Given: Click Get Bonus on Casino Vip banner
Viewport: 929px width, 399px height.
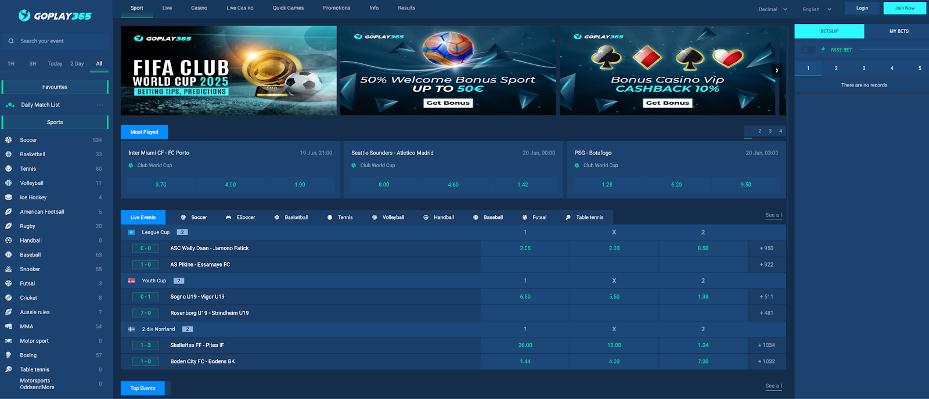Looking at the screenshot, I should coord(667,103).
